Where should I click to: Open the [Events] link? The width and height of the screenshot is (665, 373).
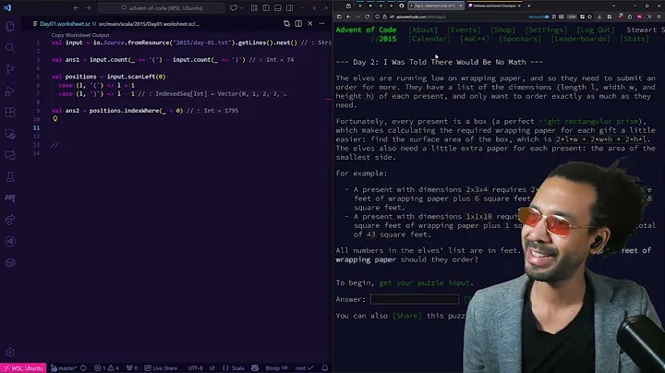[464, 30]
